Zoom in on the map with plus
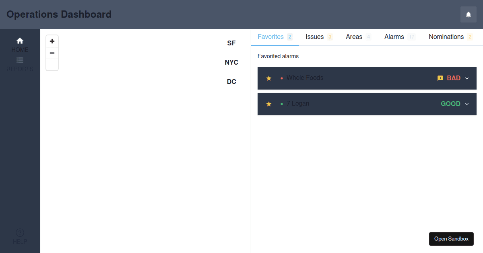The height and width of the screenshot is (253, 483). [x=52, y=41]
